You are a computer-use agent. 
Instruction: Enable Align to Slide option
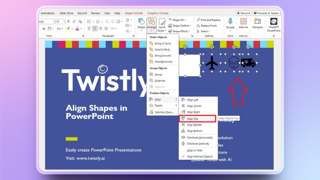click(198, 150)
